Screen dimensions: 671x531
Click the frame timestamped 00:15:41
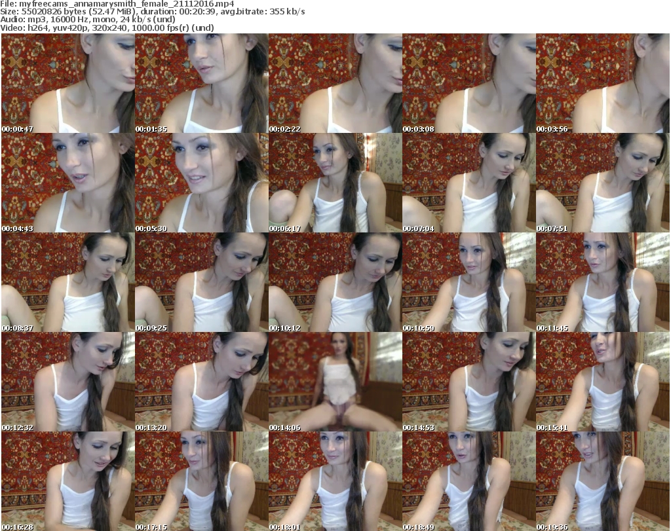click(603, 382)
